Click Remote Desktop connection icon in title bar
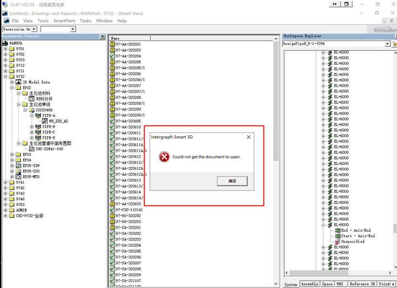This screenshot has height=288, width=397. pyautogui.click(x=5, y=4)
